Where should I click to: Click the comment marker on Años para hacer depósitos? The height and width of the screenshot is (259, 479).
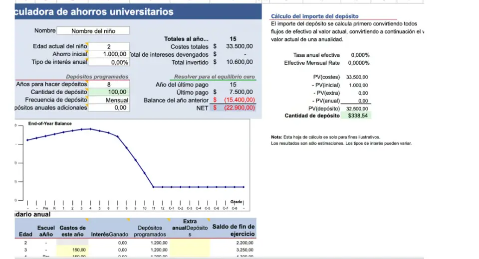click(87, 82)
